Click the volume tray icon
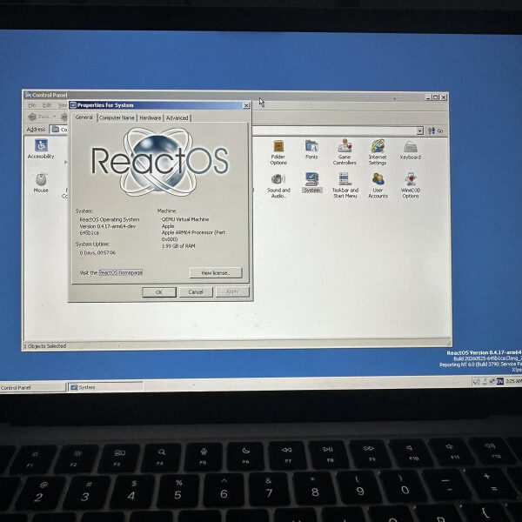522x522 pixels. coord(477,382)
